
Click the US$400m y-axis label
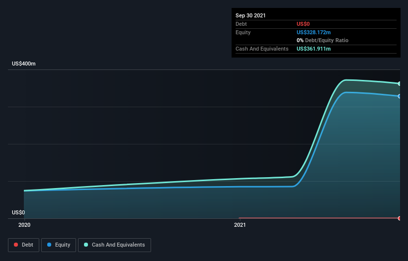(24, 64)
